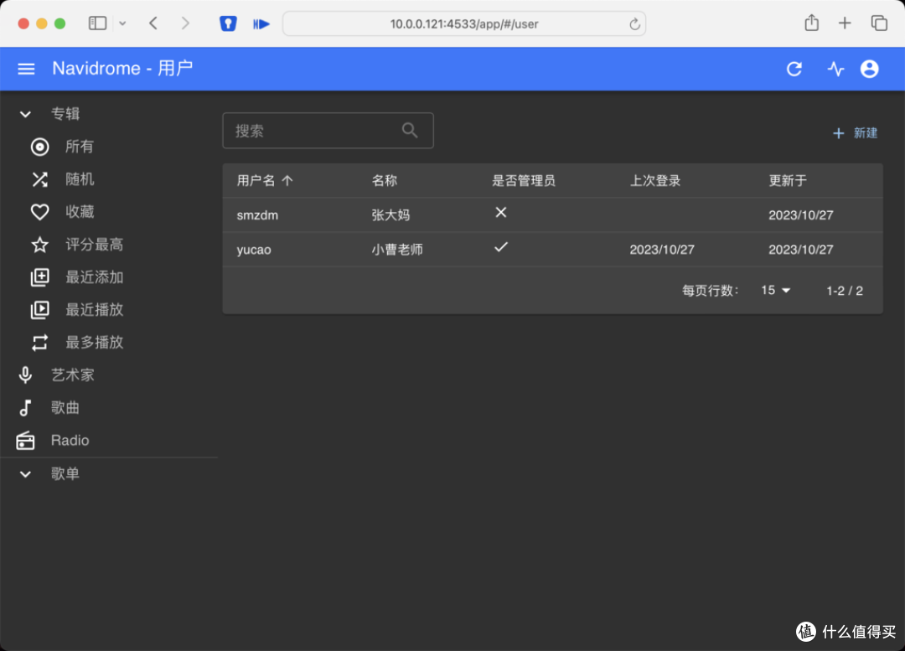Click the blue play extension icon
This screenshot has height=651, width=905.
pos(261,23)
